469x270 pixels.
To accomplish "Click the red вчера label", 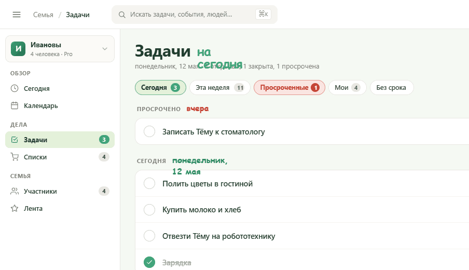I will point(198,109).
